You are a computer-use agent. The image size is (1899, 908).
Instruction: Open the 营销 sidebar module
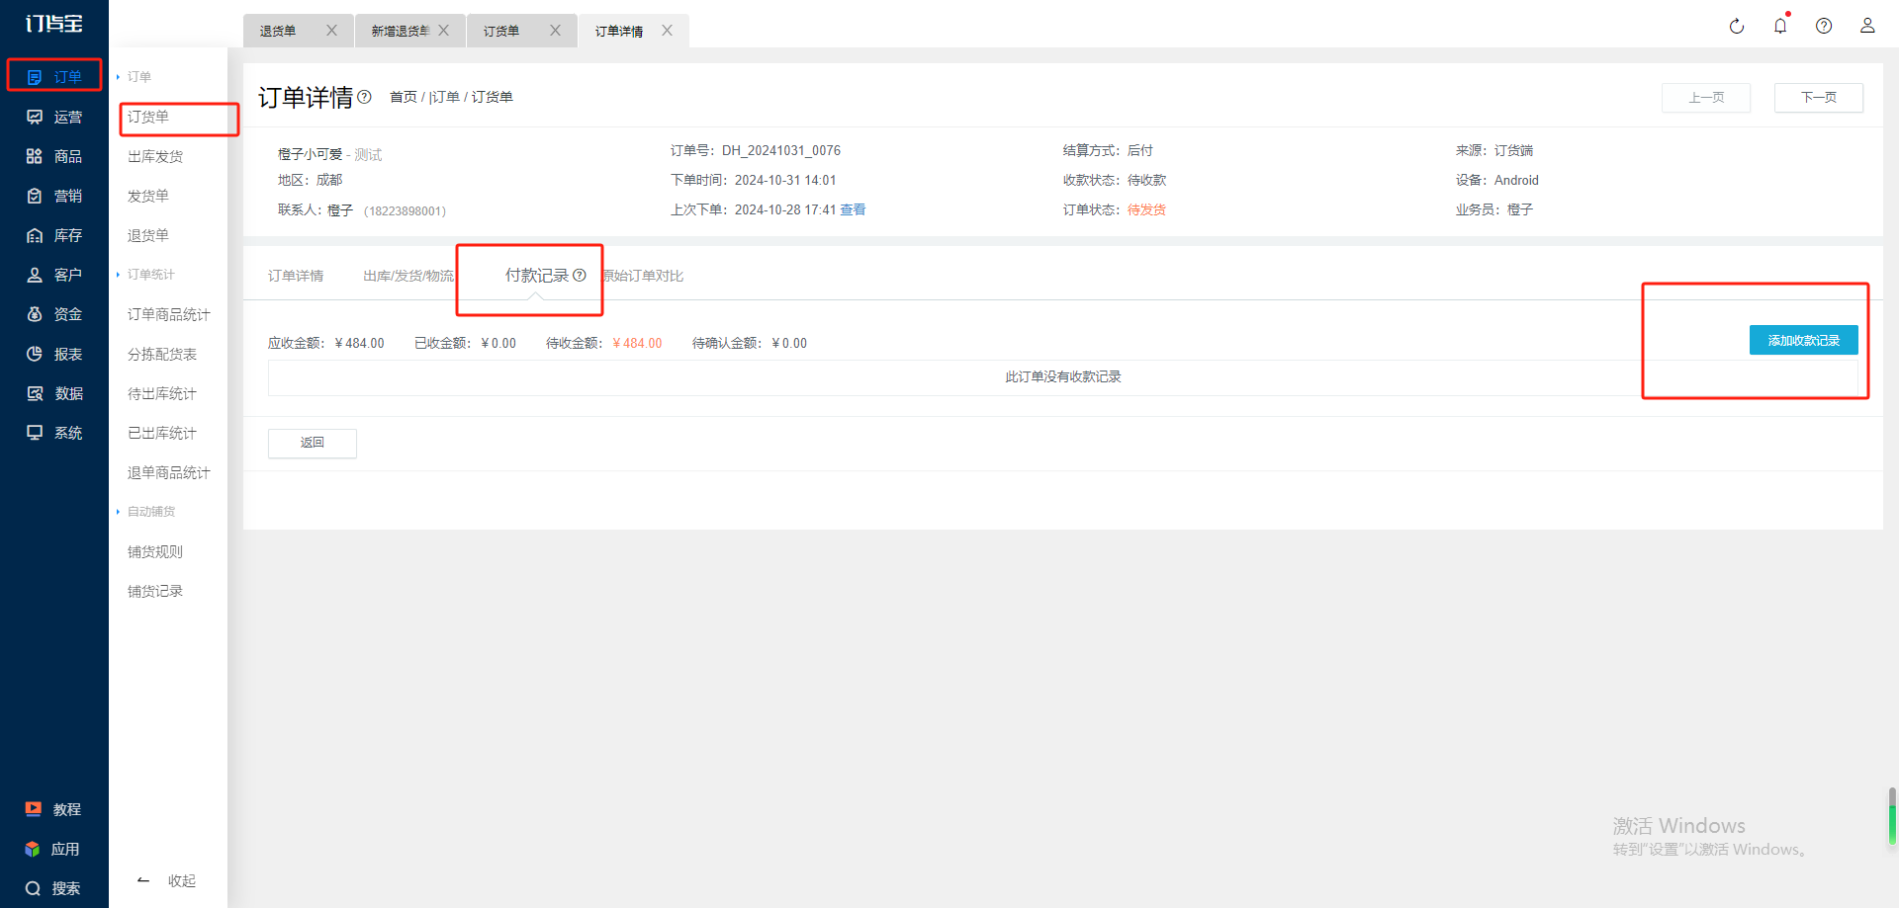point(54,196)
